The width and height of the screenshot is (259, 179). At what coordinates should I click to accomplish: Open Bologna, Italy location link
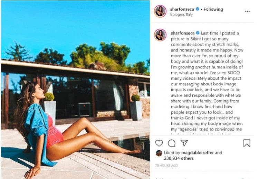coord(181,15)
